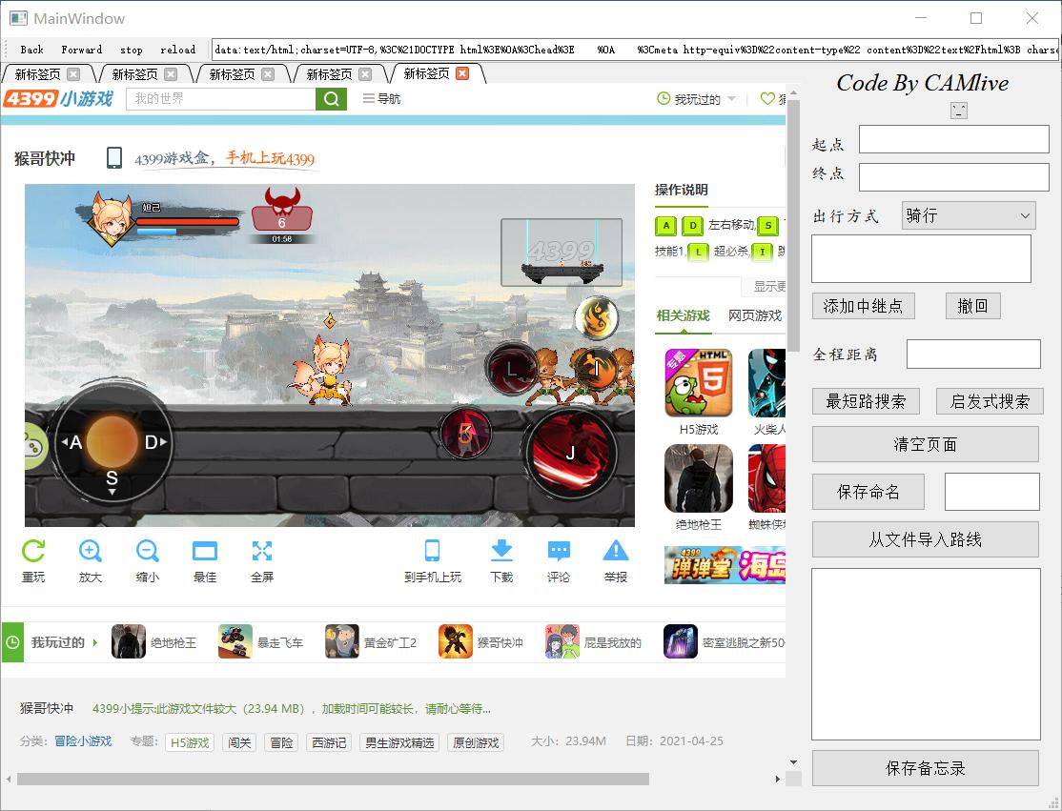Click the flame ultimate skill button in game
Image resolution: width=1062 pixels, height=811 pixels.
596,316
